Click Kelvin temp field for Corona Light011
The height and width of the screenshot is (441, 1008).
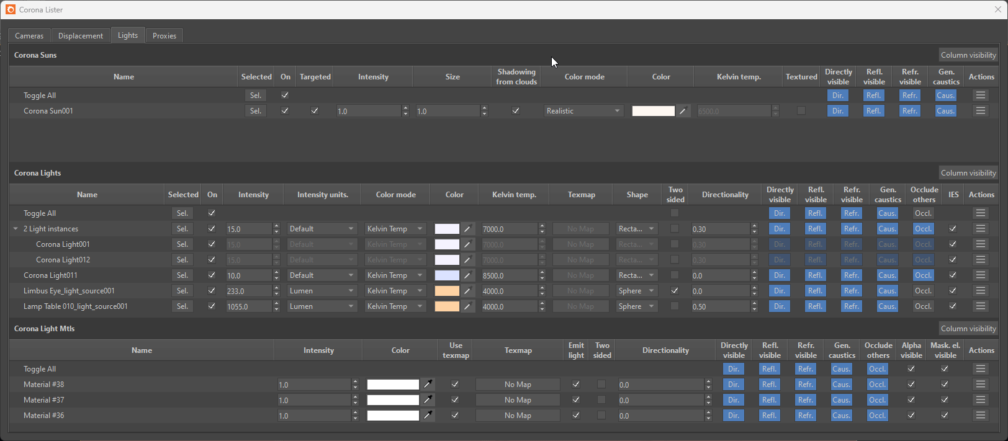point(510,275)
